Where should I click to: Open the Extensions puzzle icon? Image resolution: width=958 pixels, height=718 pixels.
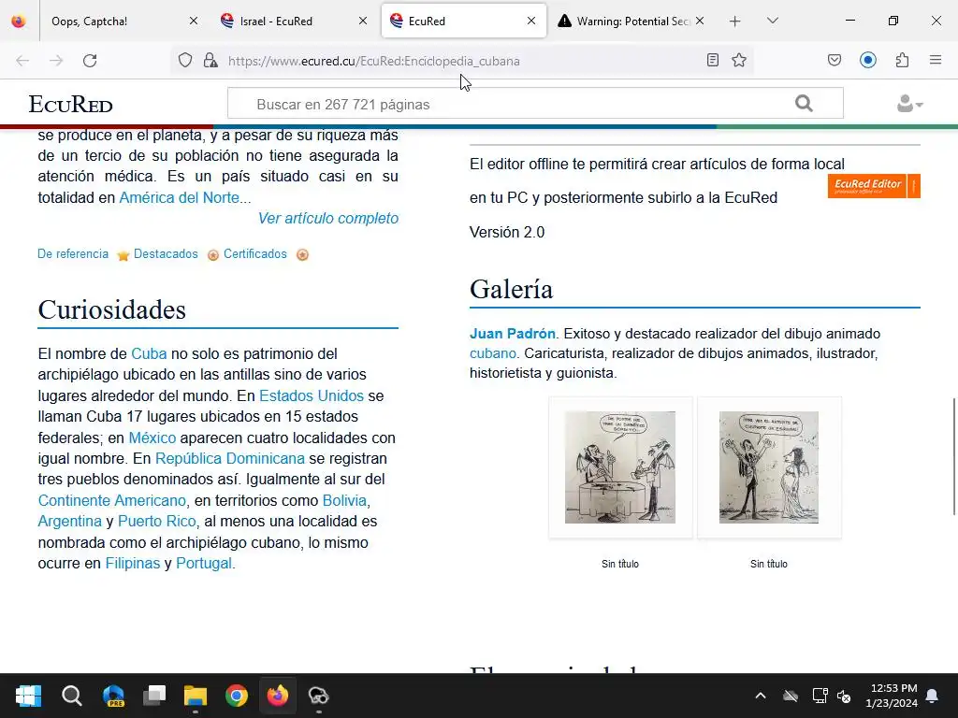click(902, 61)
